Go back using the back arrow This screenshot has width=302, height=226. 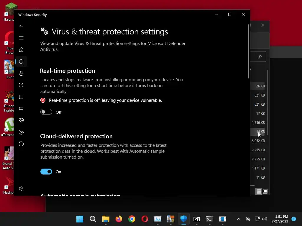21,26
